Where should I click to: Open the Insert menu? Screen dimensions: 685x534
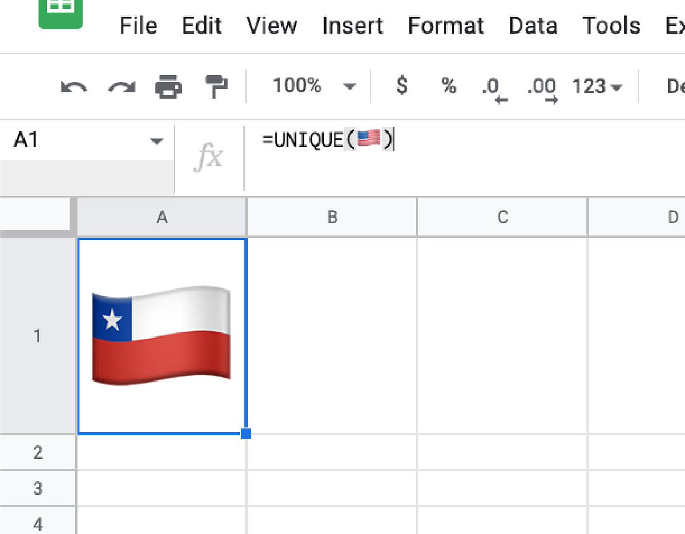tap(352, 26)
